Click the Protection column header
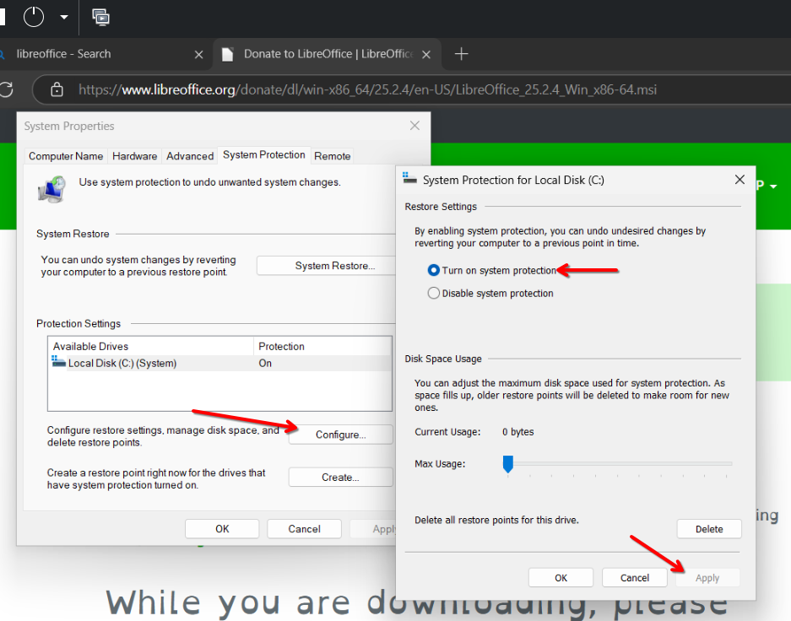791x621 pixels. (x=322, y=346)
